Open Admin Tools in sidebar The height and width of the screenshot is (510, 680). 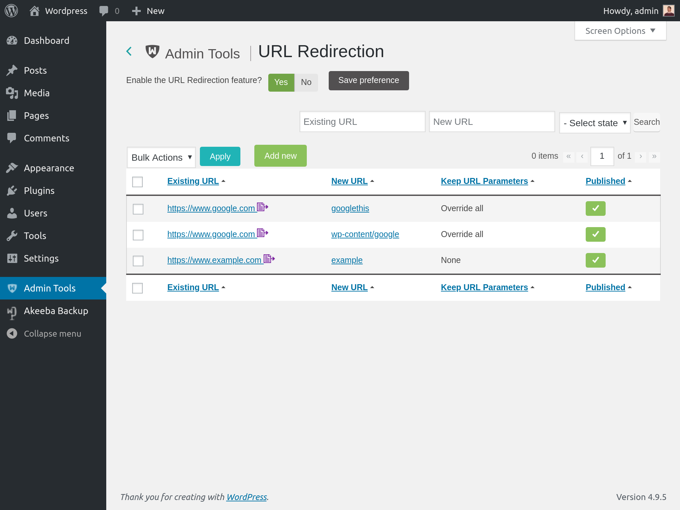(x=53, y=288)
